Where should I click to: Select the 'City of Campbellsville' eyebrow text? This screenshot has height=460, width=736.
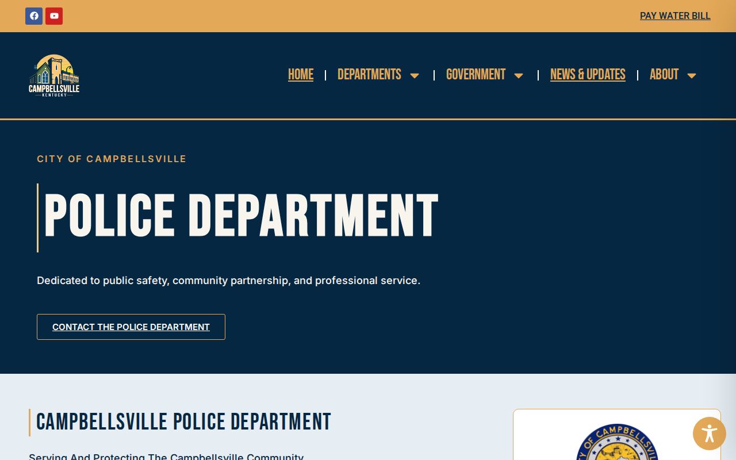112,159
